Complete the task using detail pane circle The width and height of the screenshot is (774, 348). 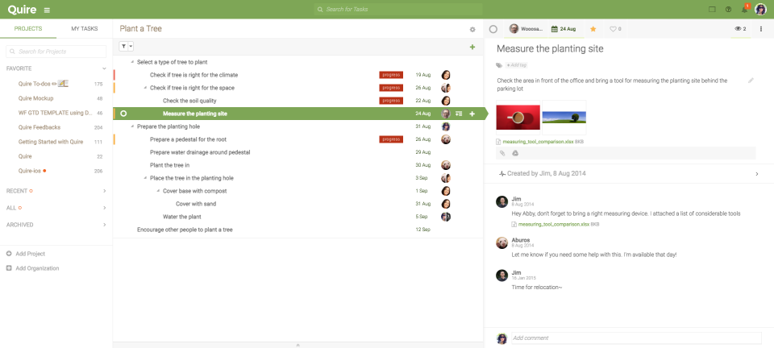[493, 29]
